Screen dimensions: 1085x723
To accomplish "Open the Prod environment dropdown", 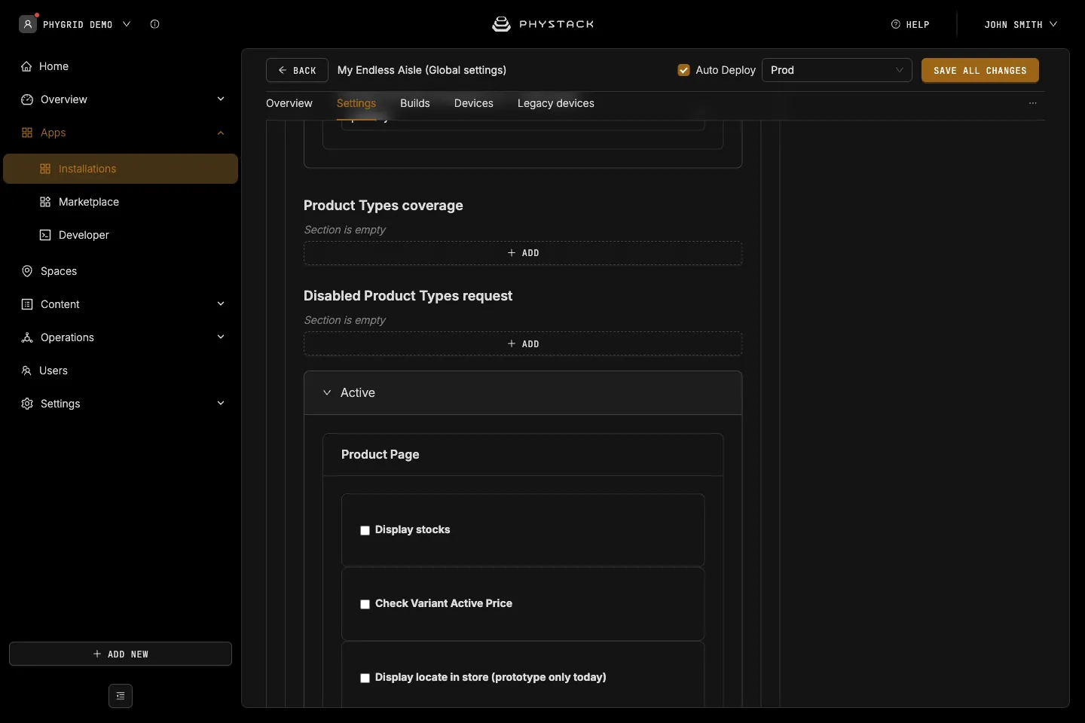I will (x=837, y=70).
